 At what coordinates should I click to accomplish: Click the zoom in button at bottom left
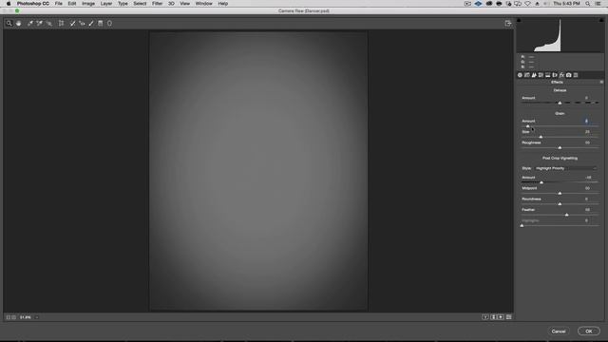pyautogui.click(x=13, y=317)
